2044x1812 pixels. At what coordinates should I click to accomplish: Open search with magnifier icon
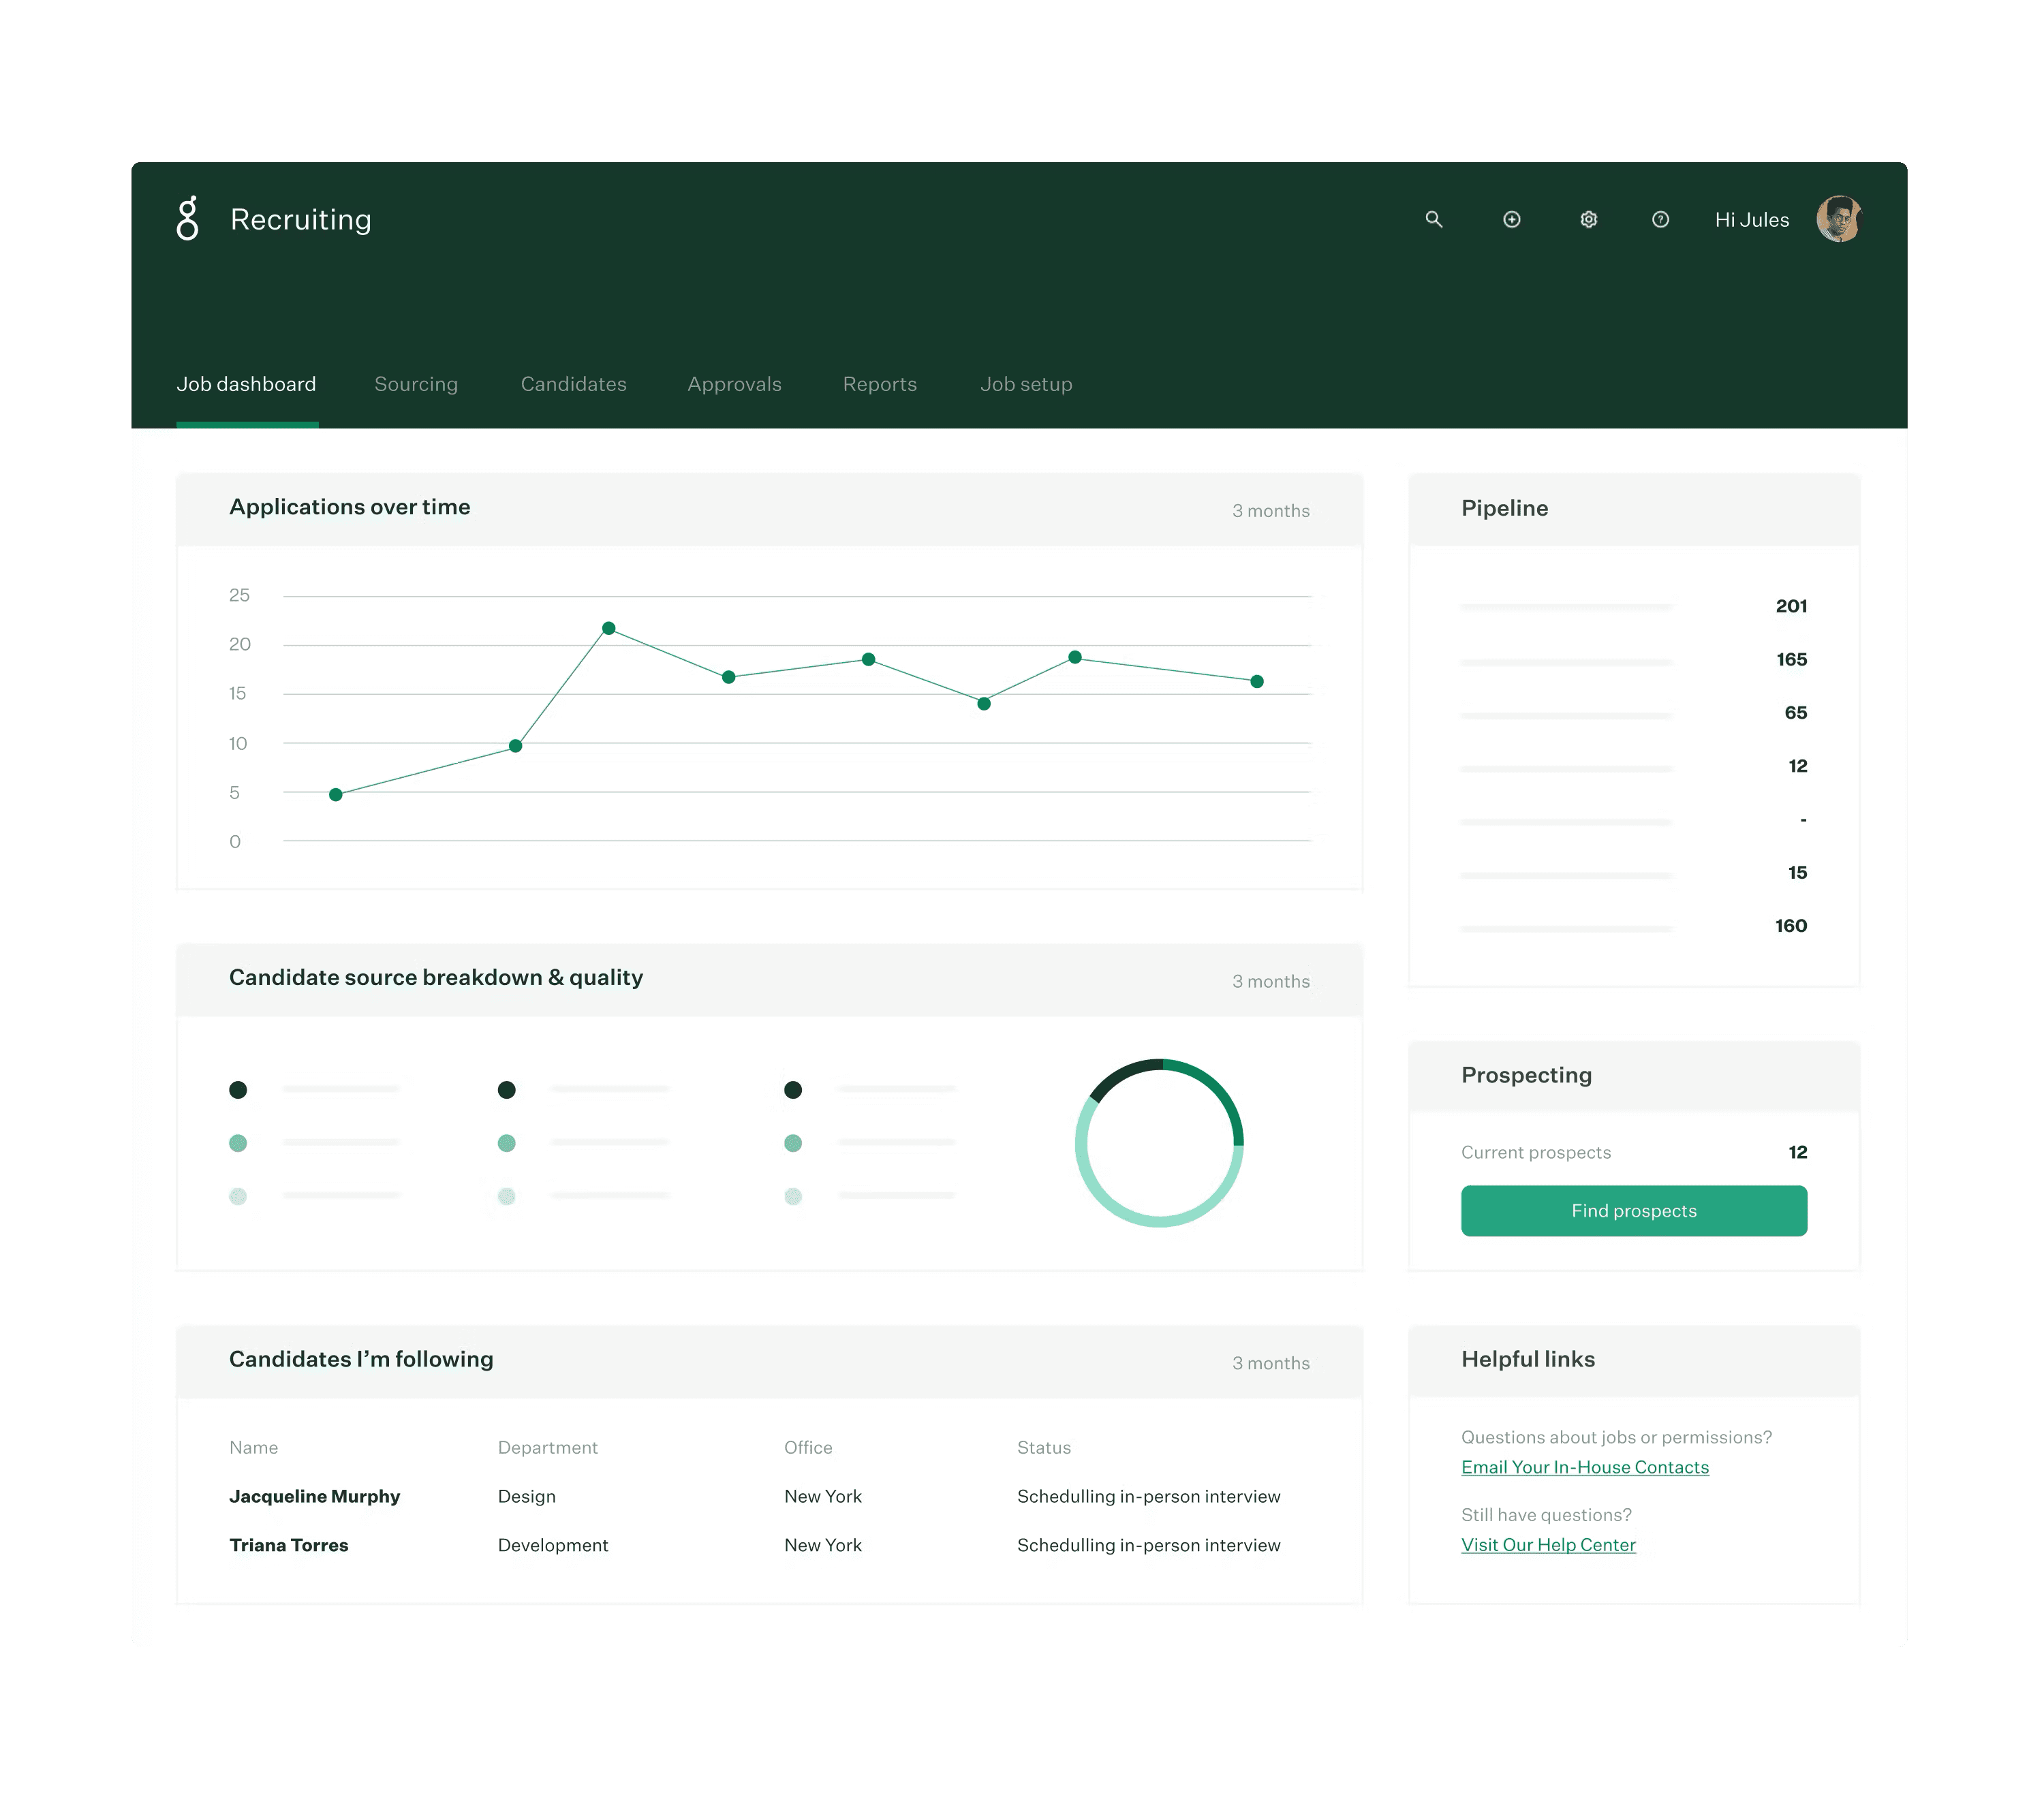click(1433, 219)
